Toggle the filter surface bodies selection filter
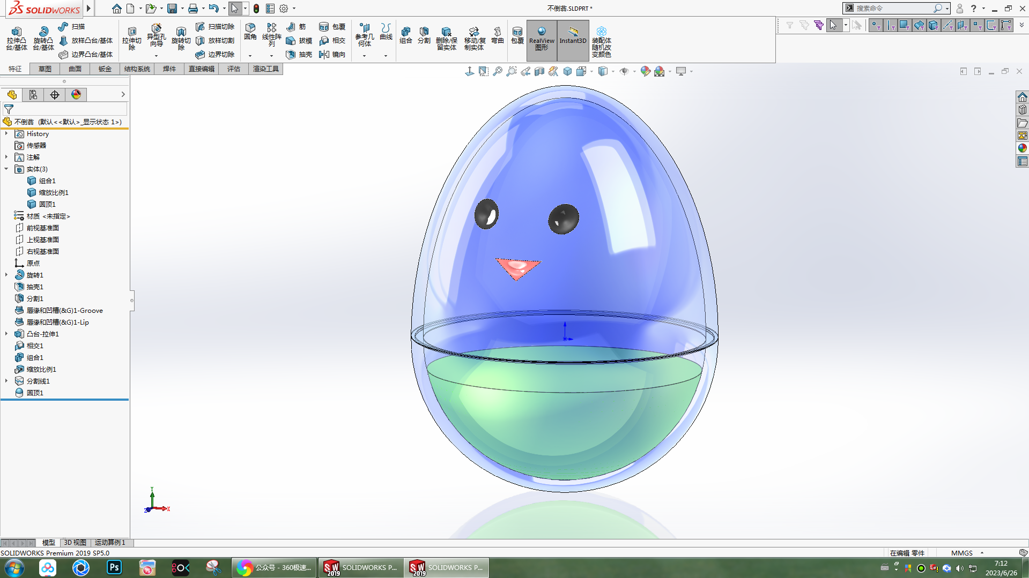The height and width of the screenshot is (578, 1029). 919,25
